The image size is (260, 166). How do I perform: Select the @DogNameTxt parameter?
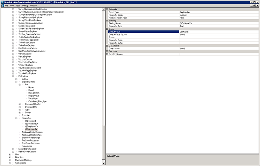click(32, 127)
